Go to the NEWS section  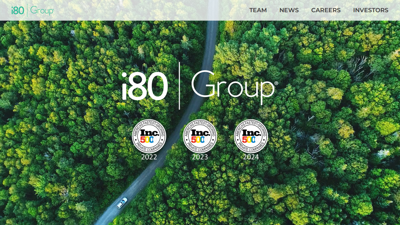coord(289,10)
